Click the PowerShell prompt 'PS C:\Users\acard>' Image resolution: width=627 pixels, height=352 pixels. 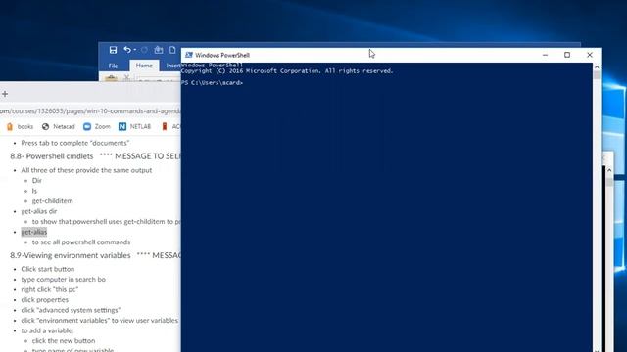[212, 82]
